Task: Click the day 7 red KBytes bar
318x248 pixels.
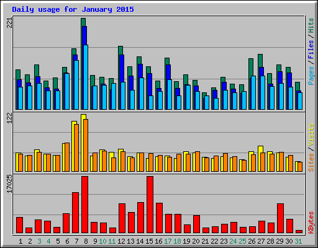Action: click(x=75, y=213)
